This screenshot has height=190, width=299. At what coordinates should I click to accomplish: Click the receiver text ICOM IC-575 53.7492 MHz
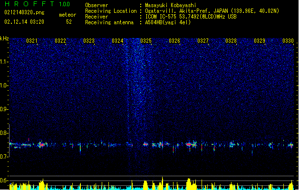tap(191, 17)
